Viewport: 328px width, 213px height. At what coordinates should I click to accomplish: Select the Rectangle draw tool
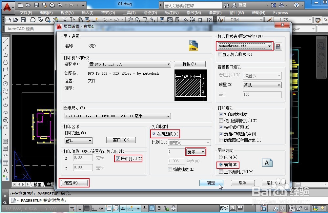point(6,69)
